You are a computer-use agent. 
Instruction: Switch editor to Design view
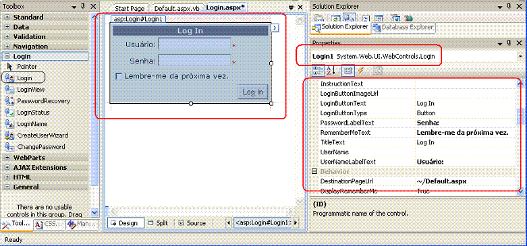point(126,223)
